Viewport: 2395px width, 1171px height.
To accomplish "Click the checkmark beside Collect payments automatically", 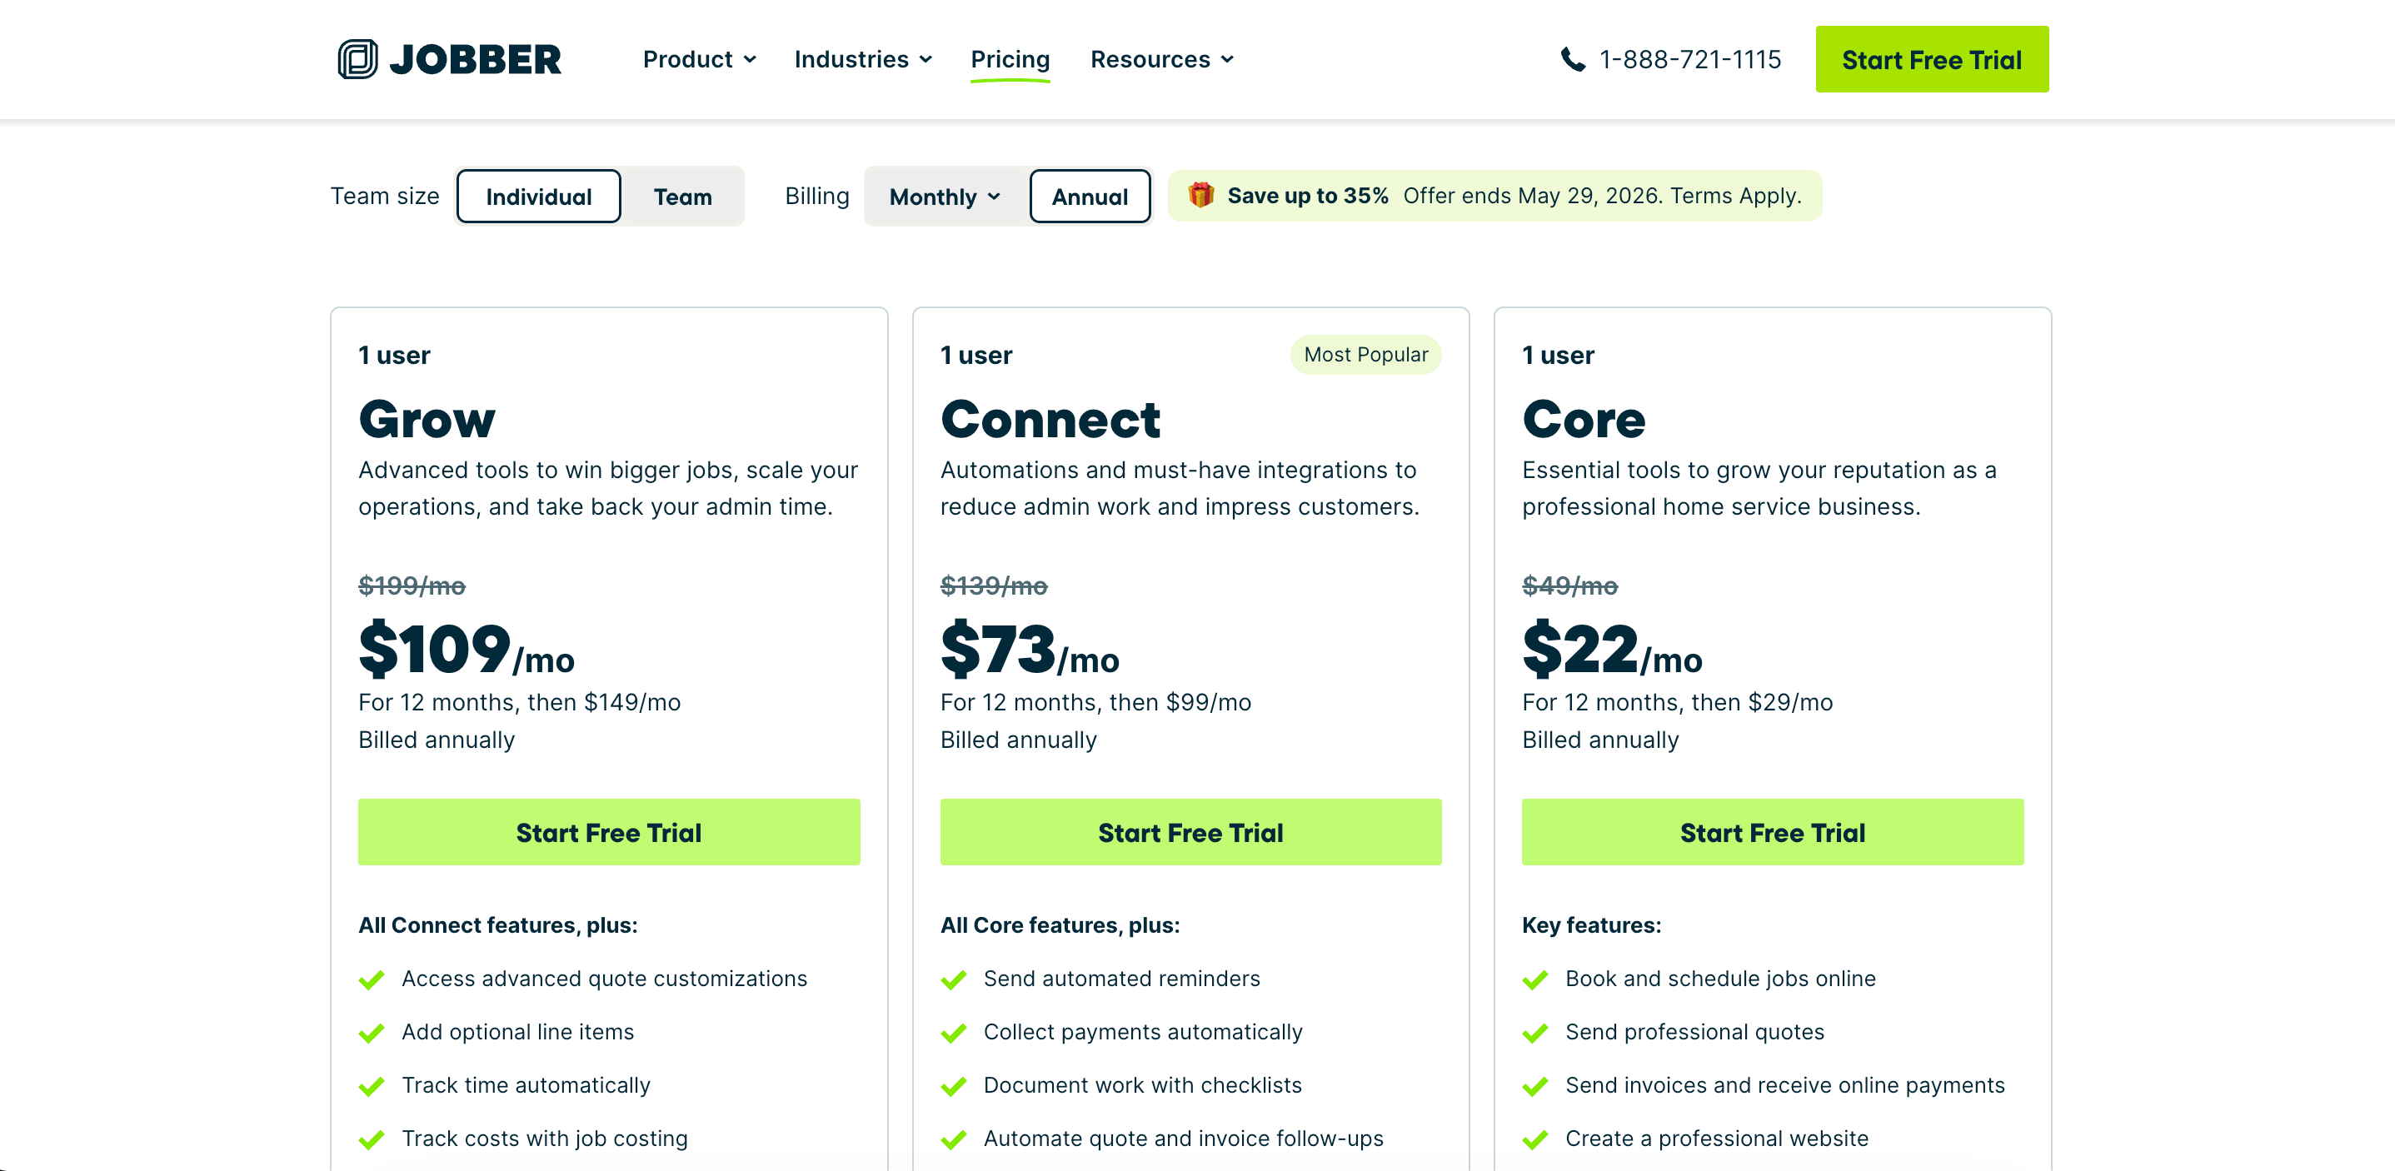I will pos(954,1033).
